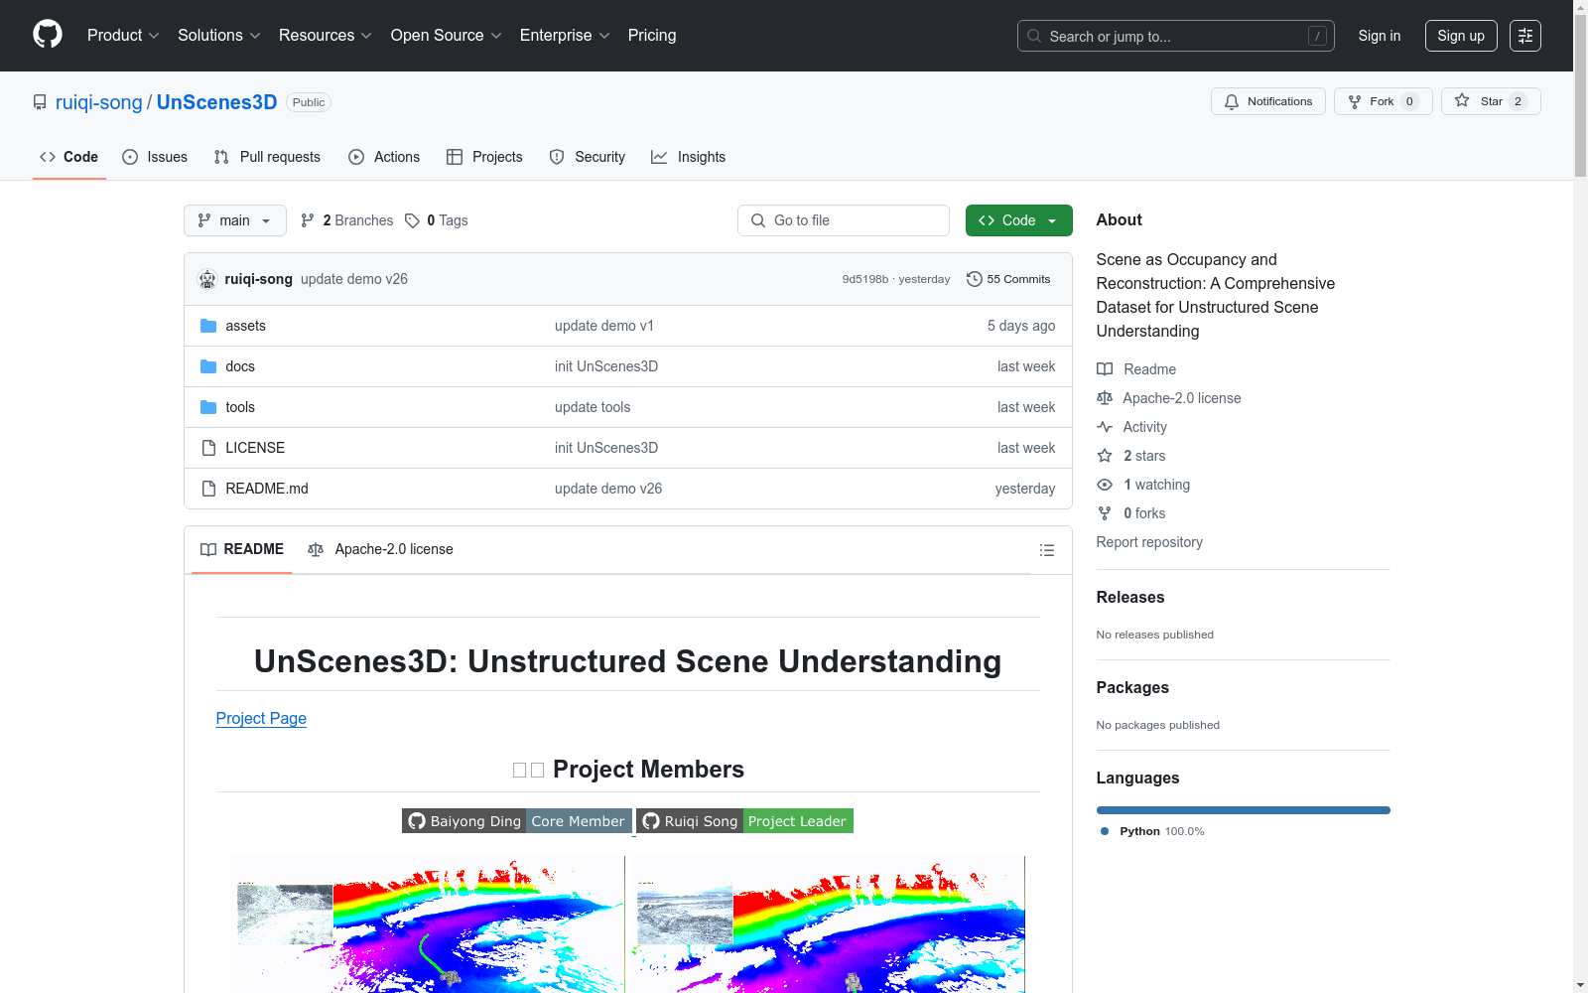Expand the green Code dropdown

1018,220
